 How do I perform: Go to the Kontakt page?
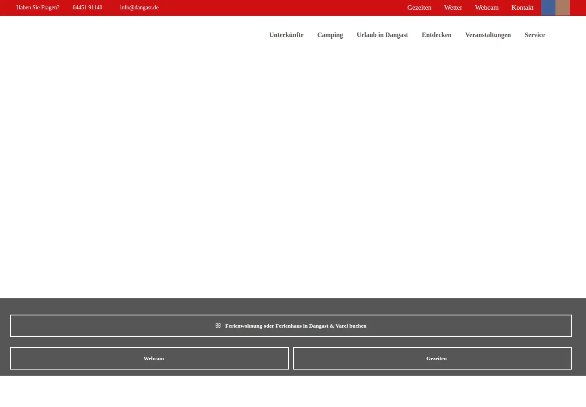point(523,8)
